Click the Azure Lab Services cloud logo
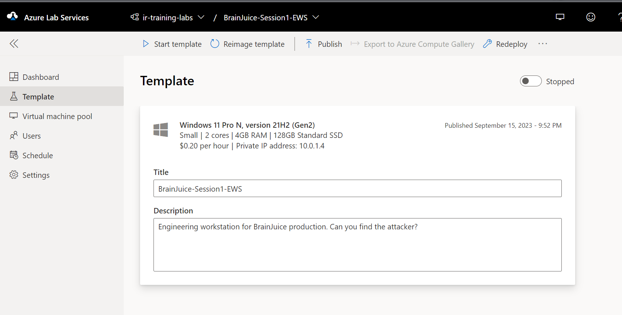 [x=12, y=16]
